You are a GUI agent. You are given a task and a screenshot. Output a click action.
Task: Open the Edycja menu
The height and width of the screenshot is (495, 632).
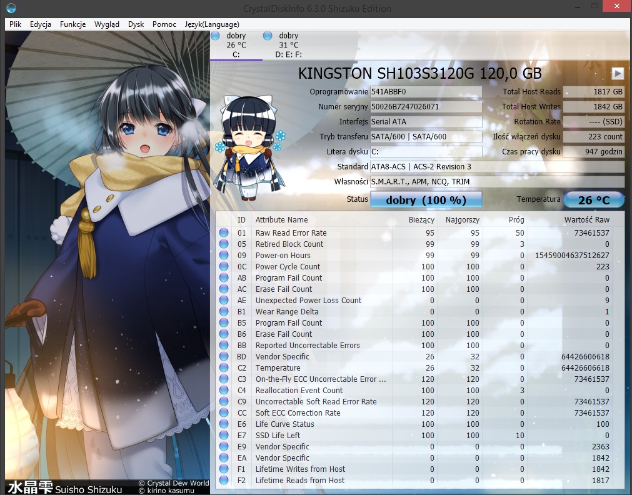[40, 24]
